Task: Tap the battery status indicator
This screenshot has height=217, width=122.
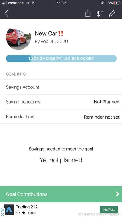Action: pyautogui.click(x=117, y=3)
